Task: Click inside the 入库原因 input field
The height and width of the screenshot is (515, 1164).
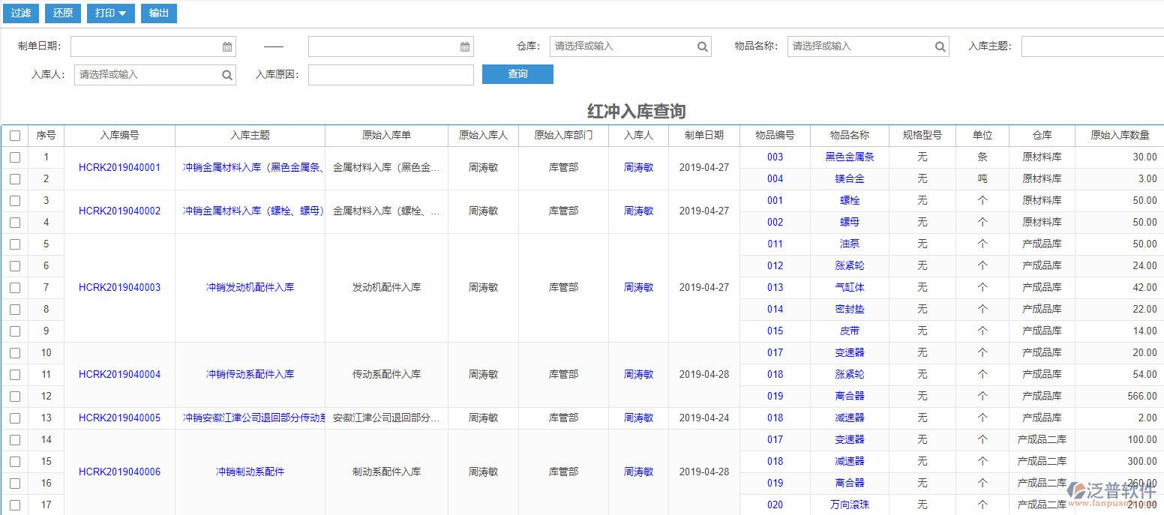Action: pos(390,74)
